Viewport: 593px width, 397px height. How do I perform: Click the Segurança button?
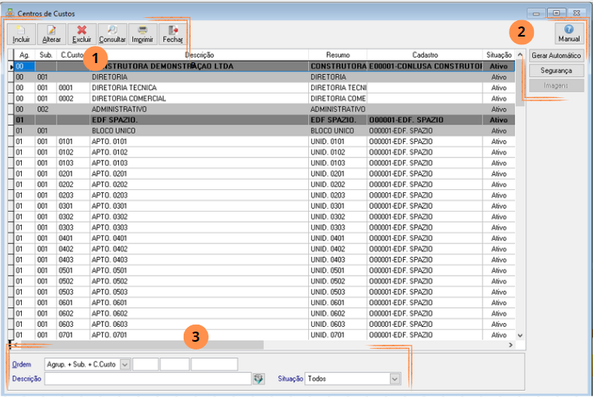tap(556, 71)
